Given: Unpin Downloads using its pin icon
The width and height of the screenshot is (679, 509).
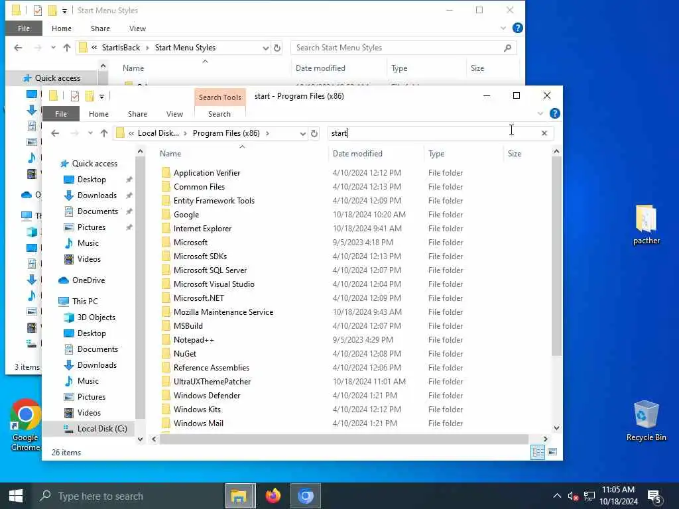Looking at the screenshot, I should pyautogui.click(x=129, y=196).
